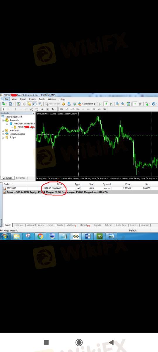The height and width of the screenshot is (352, 158).
Task: Switch to the Account History tab
Action: click(x=35, y=225)
